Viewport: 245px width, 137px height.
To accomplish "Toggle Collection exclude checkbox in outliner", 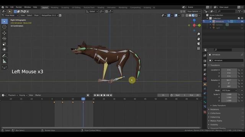I will click(239, 18).
